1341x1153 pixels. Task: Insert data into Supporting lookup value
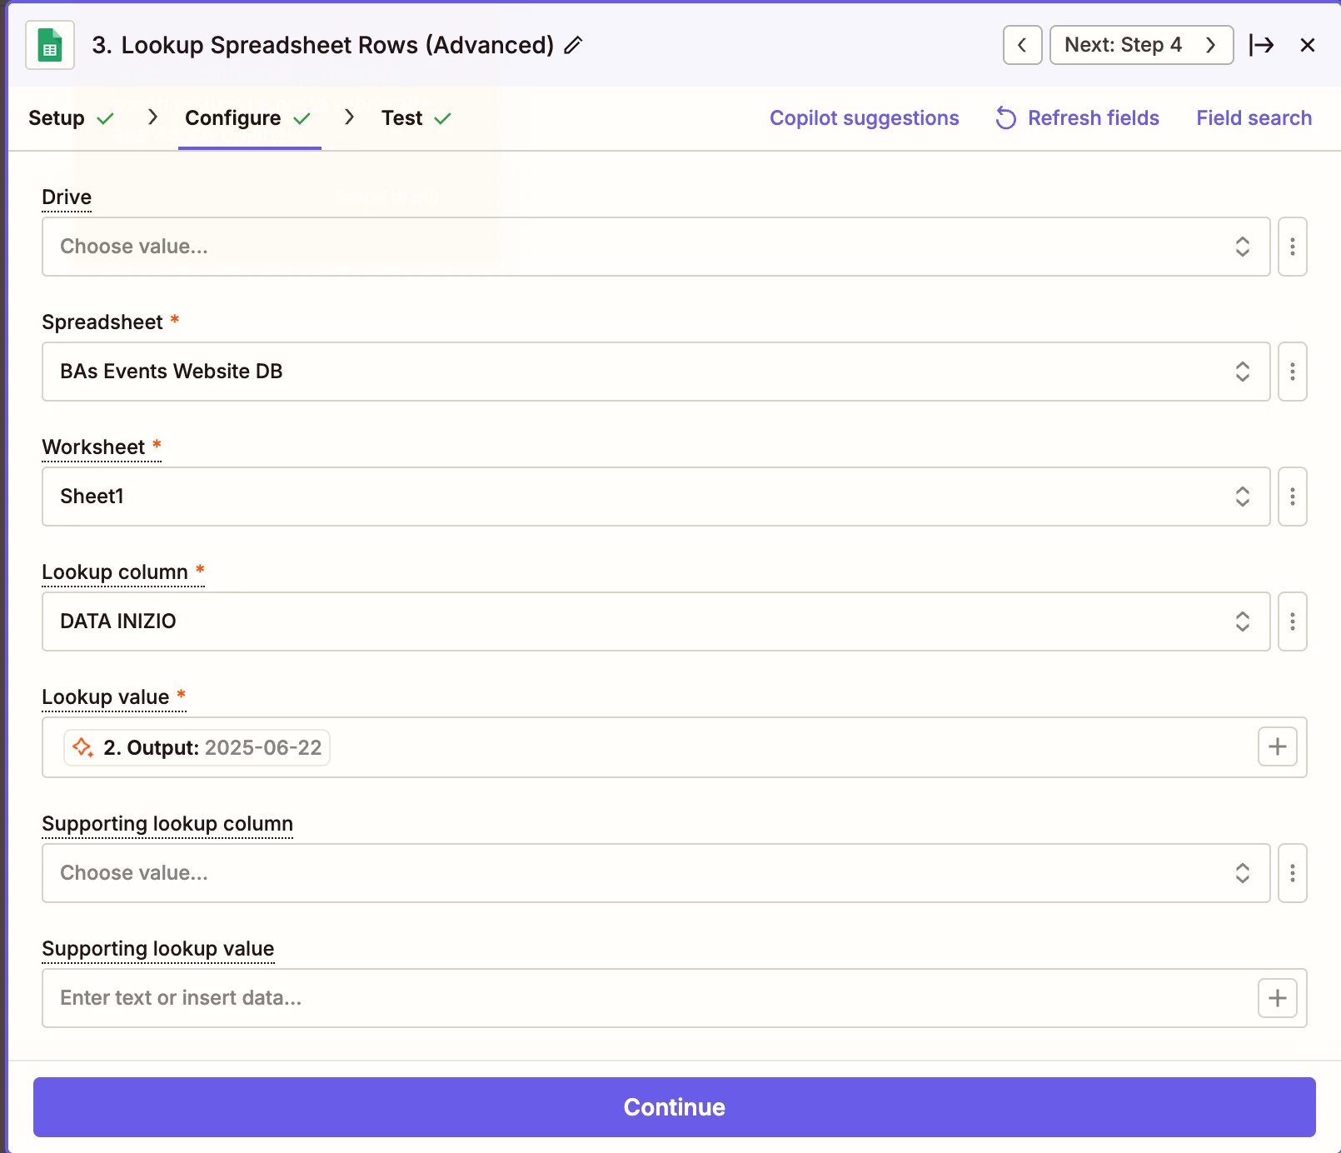pos(1277,998)
